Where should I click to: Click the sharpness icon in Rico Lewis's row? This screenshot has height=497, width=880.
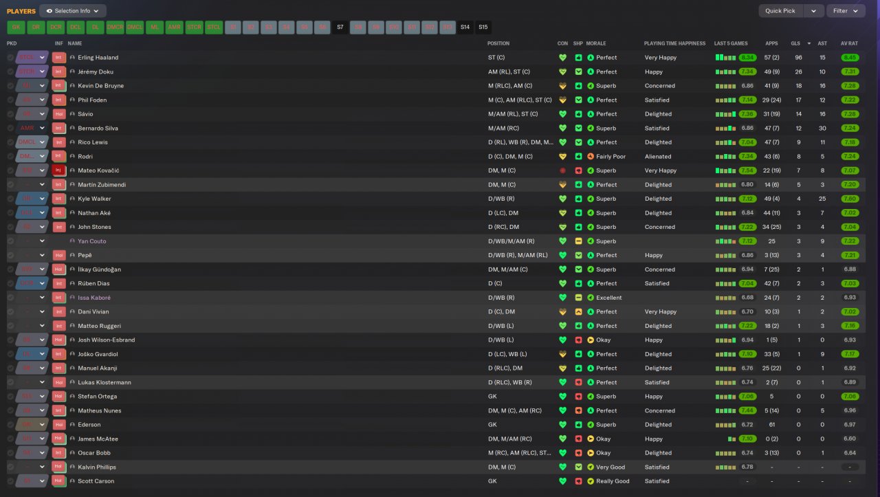pyautogui.click(x=579, y=142)
